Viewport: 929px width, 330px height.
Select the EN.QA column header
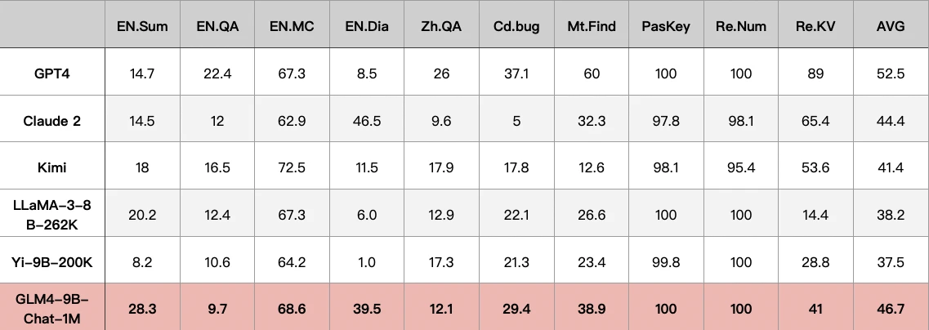[217, 26]
